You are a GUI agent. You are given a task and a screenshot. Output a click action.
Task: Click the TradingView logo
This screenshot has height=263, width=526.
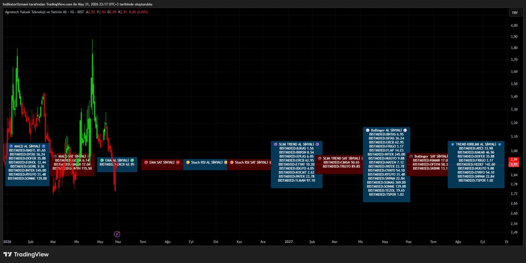click(x=26, y=254)
